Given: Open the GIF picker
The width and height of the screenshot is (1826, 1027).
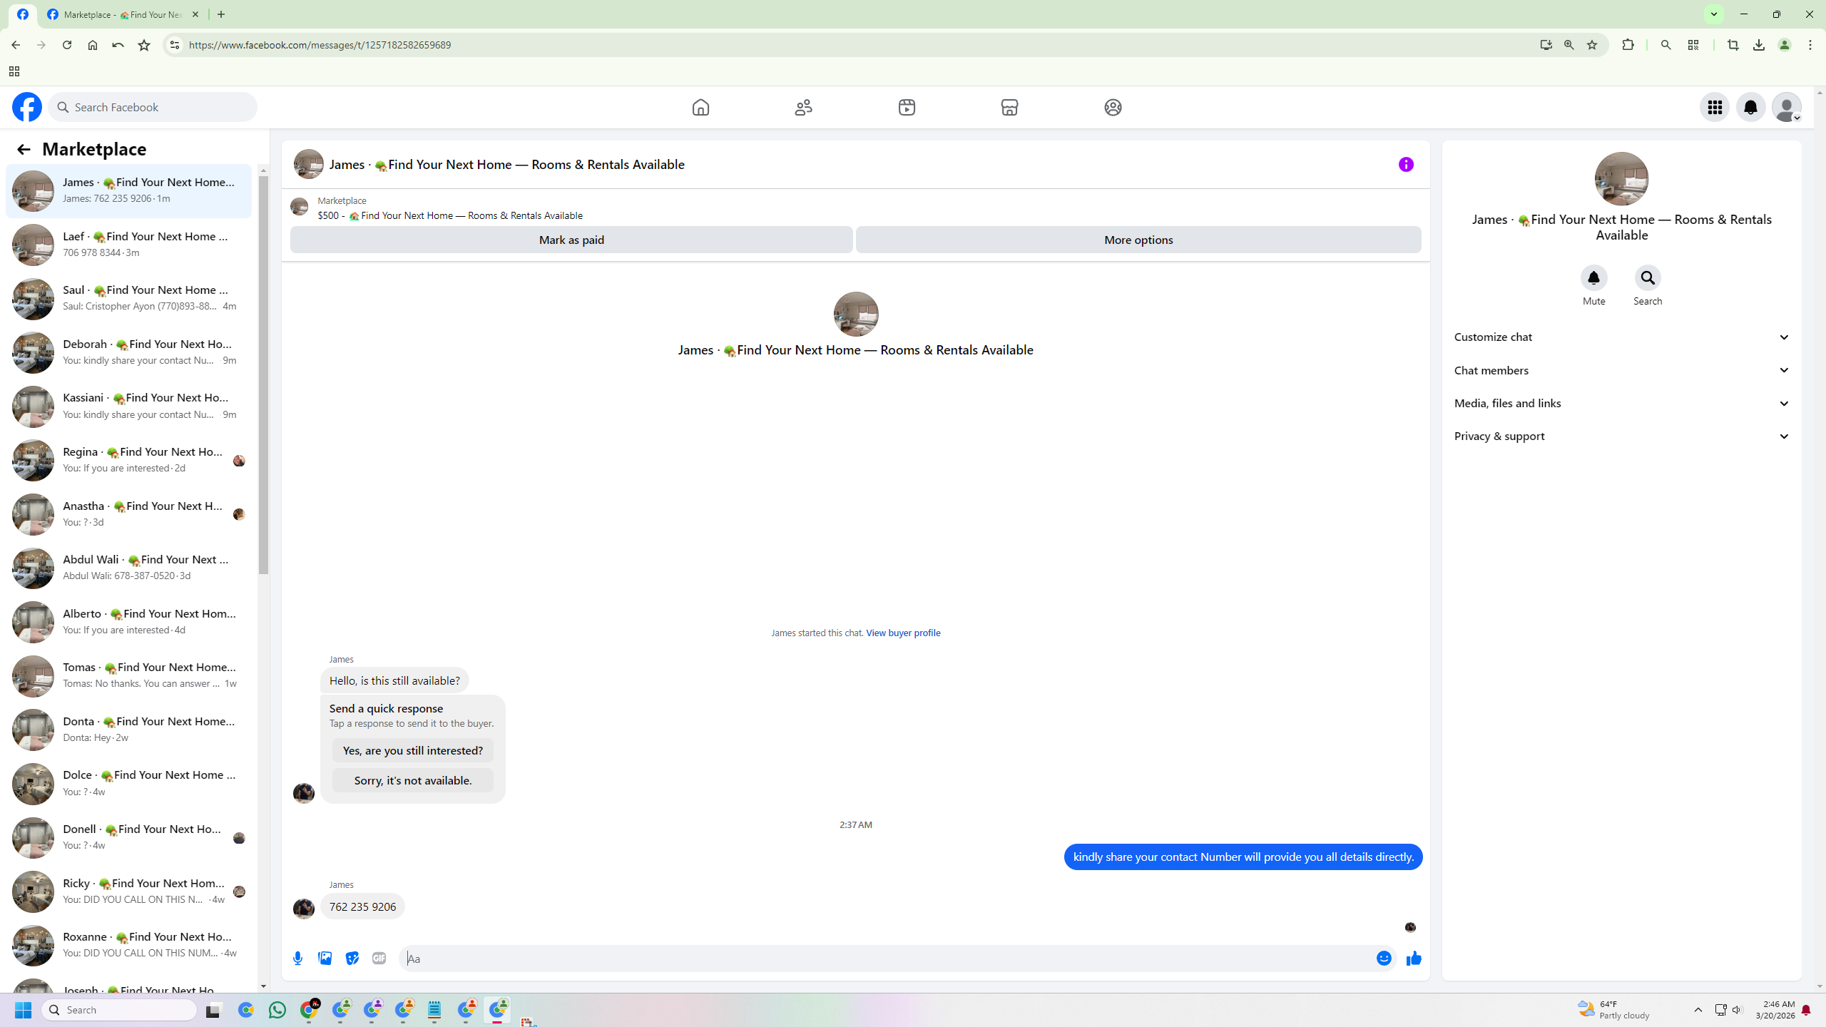Looking at the screenshot, I should pyautogui.click(x=379, y=959).
